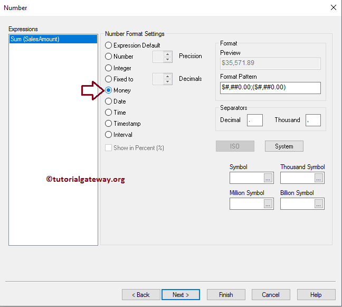This screenshot has width=342, height=307.
Task: Proceed with the Next > button
Action: point(180,295)
